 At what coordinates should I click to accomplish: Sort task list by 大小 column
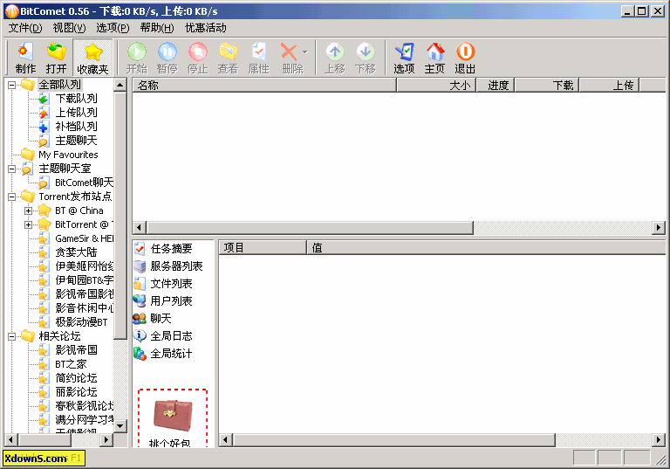(436, 86)
